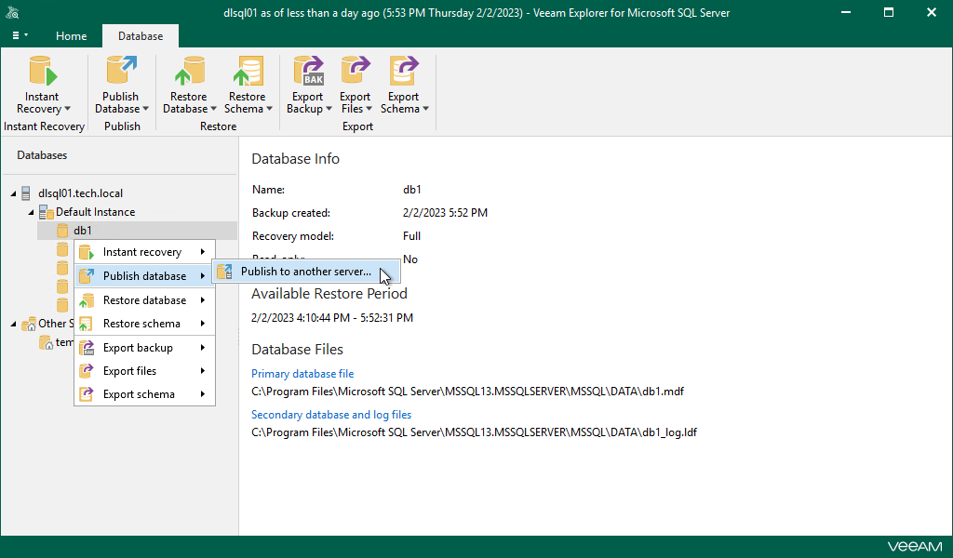Open Export backup submenu in context menu
This screenshot has height=558, width=953.
[x=144, y=348]
